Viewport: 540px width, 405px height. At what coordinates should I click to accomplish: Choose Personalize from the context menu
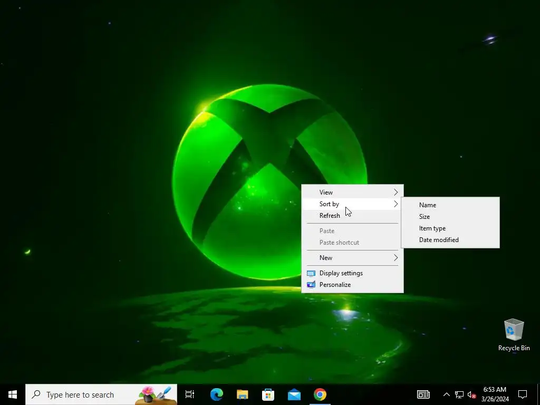coord(352,285)
